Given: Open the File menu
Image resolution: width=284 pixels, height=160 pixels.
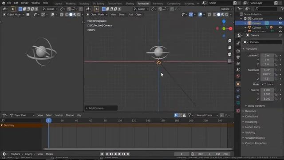Looking at the screenshot, I should pyautogui.click(x=9, y=3).
